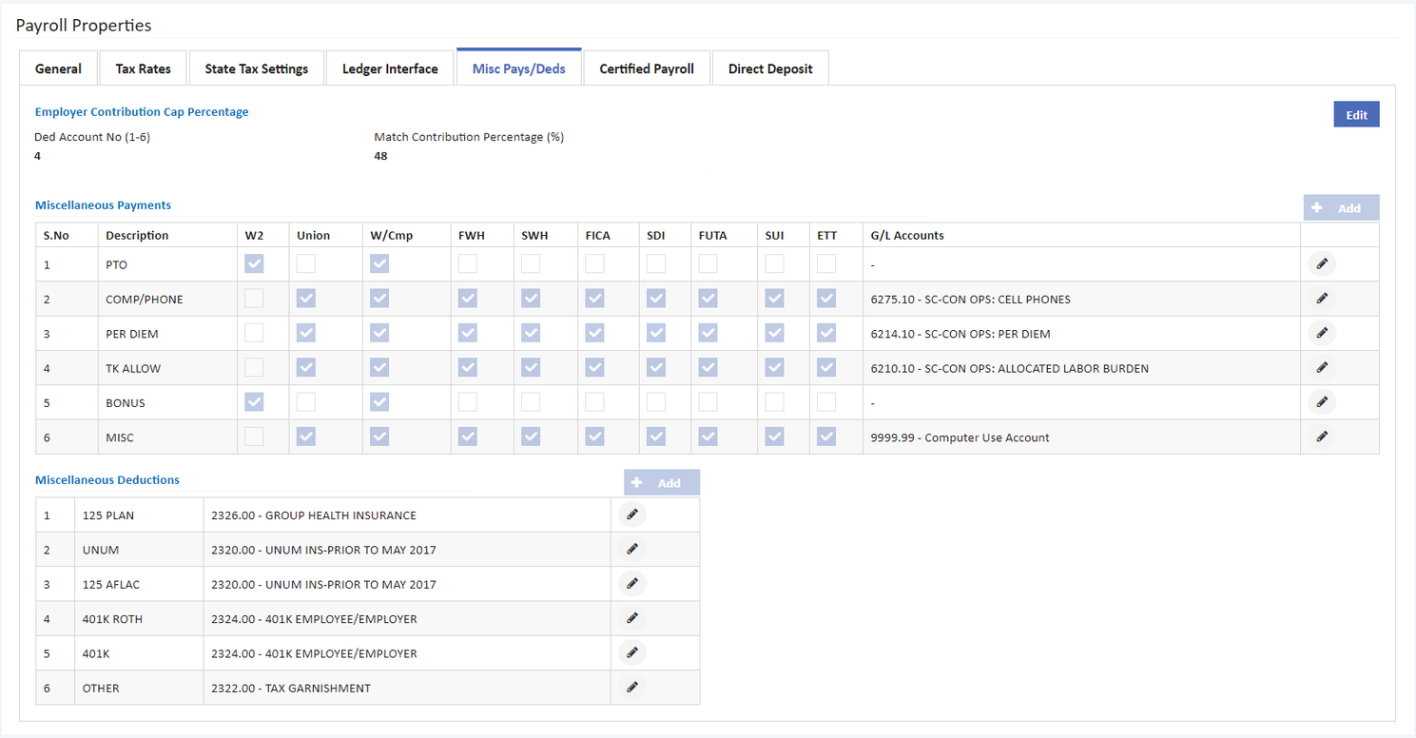
Task: Click the blue Edit button
Action: [1356, 114]
